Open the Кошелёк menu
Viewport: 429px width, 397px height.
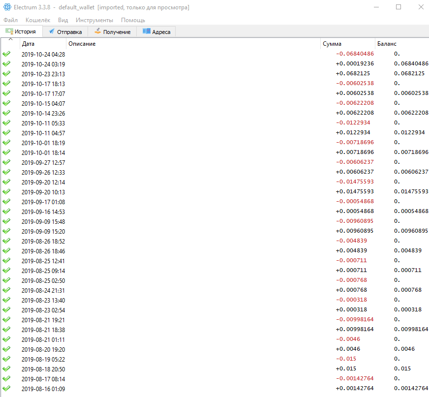point(37,20)
